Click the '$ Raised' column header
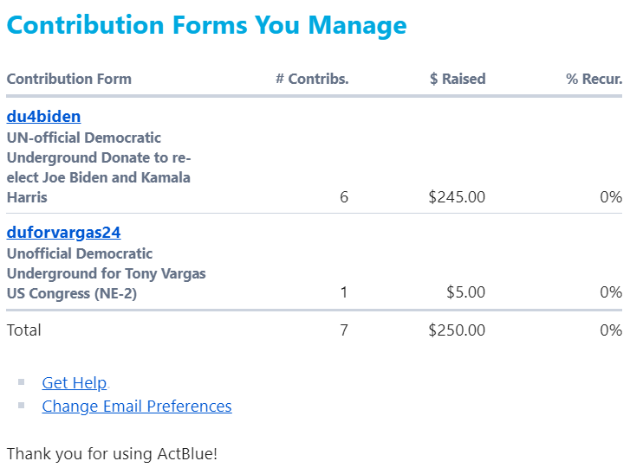 click(458, 79)
